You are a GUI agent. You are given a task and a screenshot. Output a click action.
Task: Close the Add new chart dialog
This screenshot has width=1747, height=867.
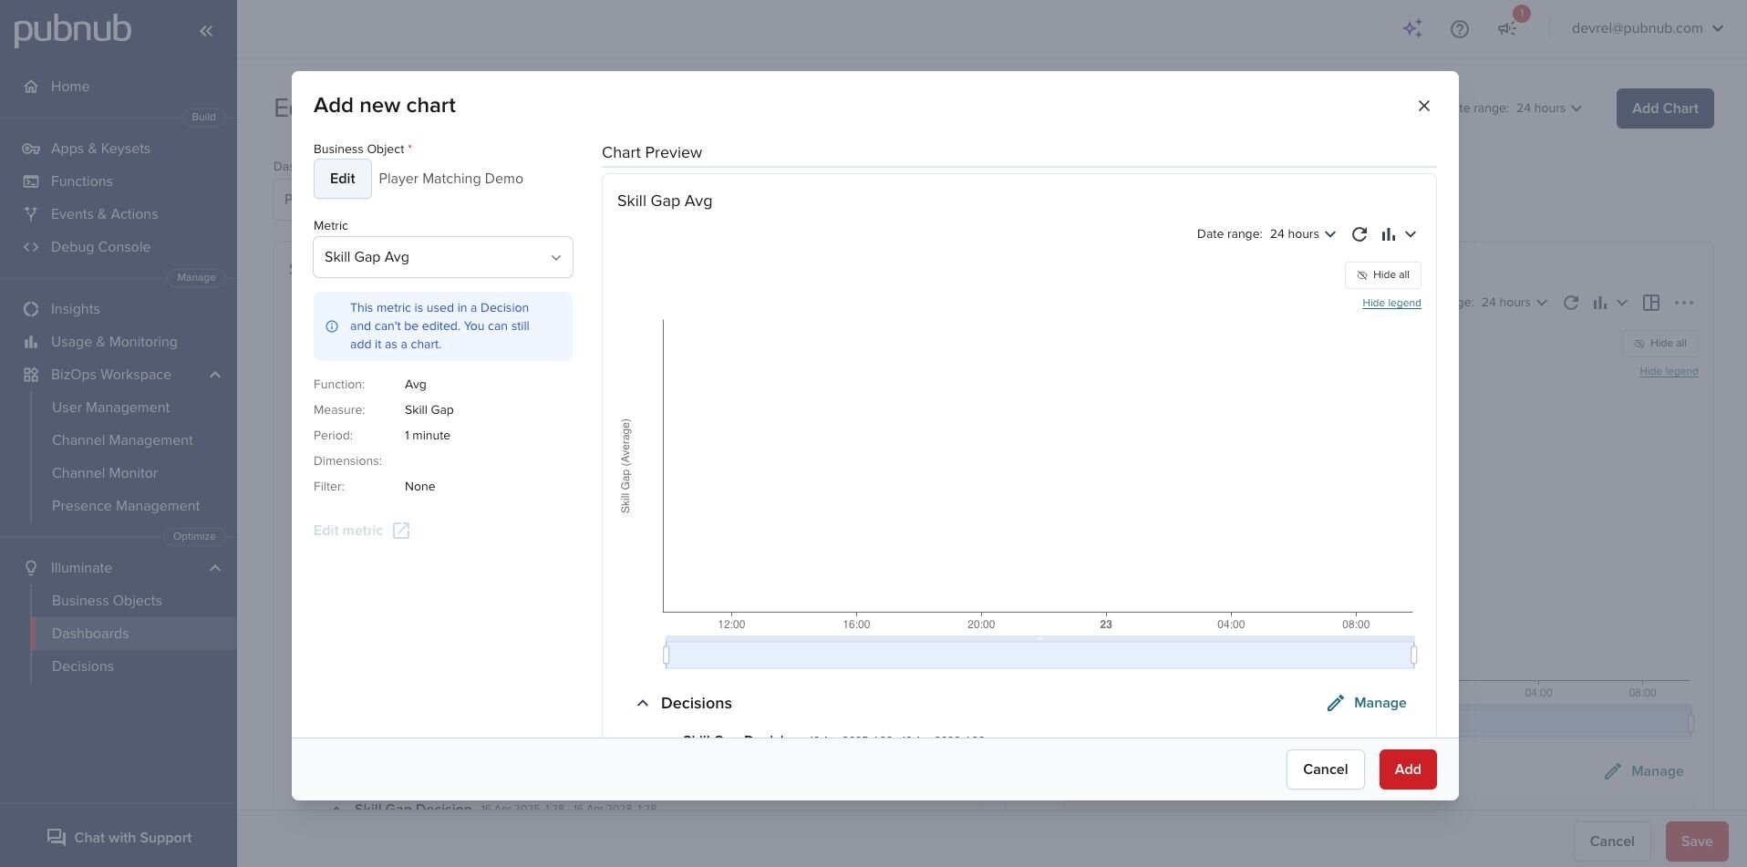(1423, 106)
